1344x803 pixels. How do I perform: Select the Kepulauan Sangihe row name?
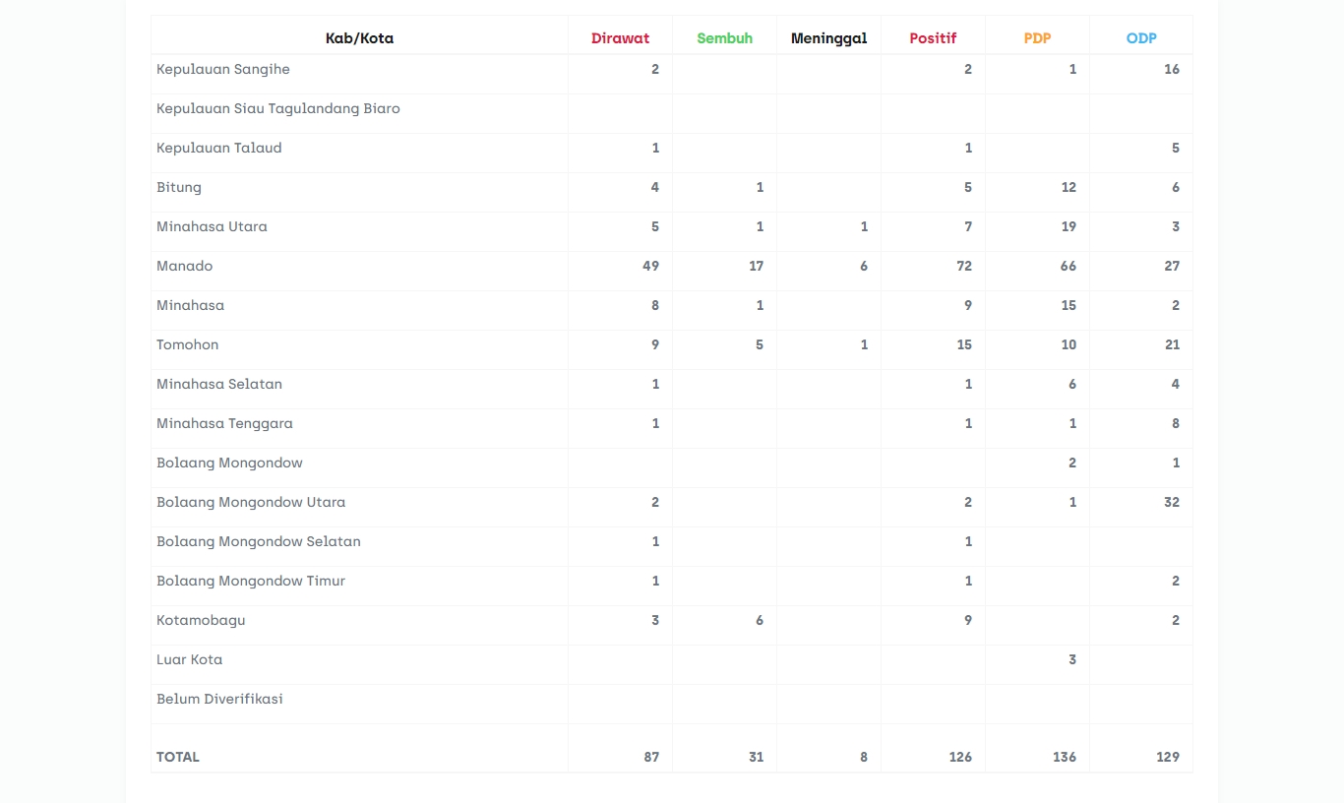coord(223,70)
